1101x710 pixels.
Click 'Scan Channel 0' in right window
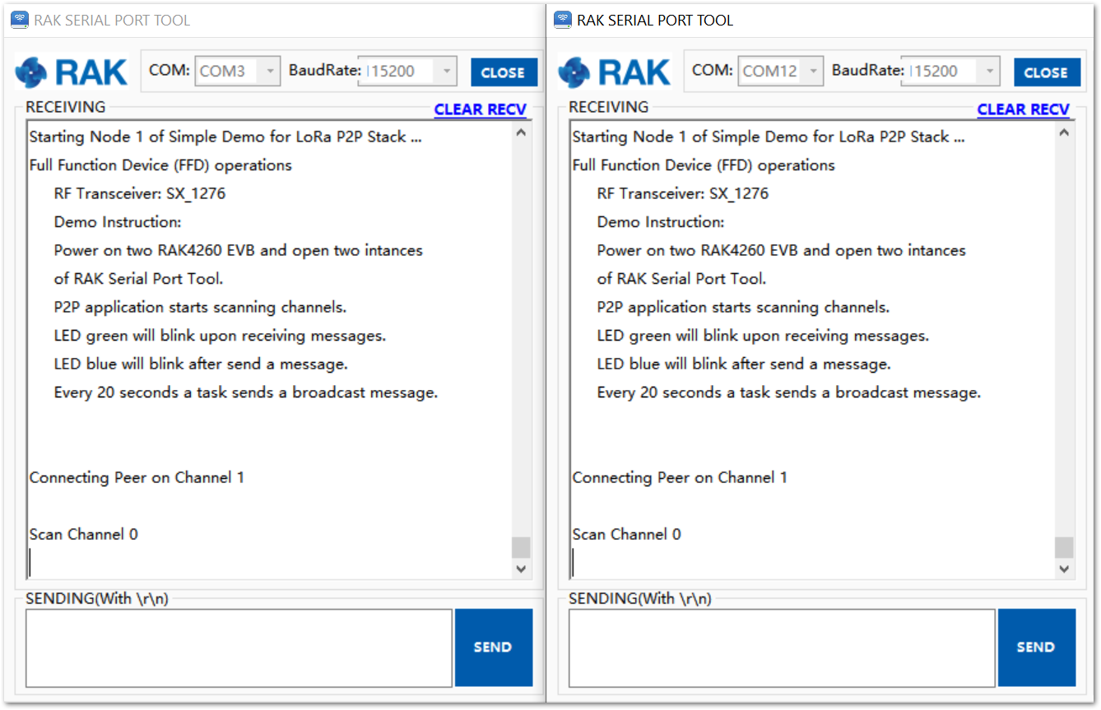tap(627, 535)
